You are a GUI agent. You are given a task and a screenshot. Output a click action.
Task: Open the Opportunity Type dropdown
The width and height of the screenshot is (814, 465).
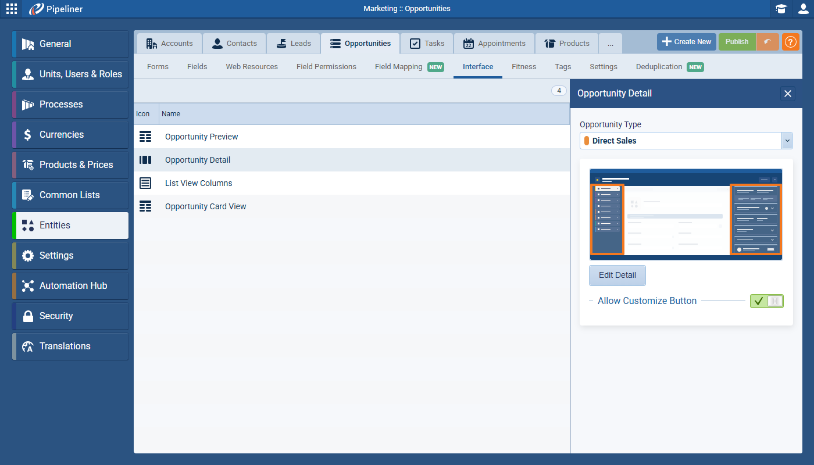787,141
